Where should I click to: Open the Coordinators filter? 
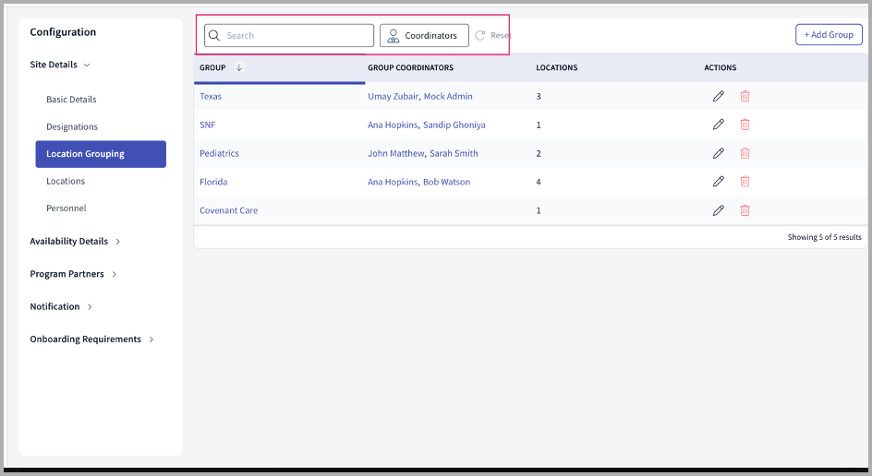424,36
